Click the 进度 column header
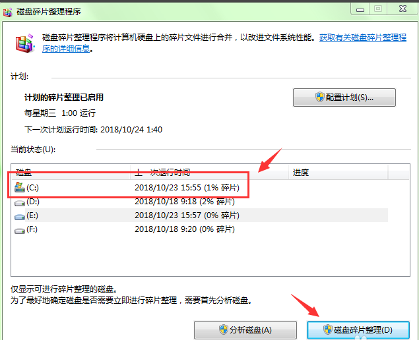This screenshot has height=340, width=419. [338, 173]
